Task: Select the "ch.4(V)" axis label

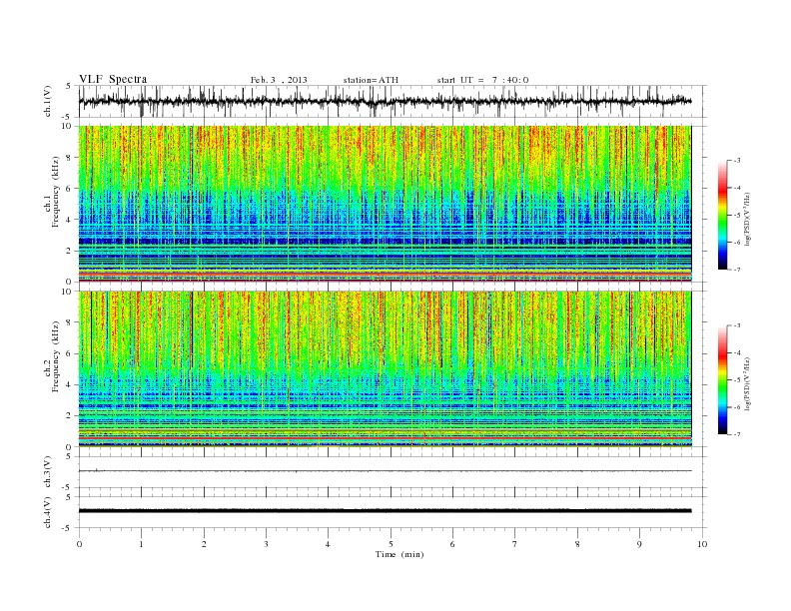Action: coord(48,512)
